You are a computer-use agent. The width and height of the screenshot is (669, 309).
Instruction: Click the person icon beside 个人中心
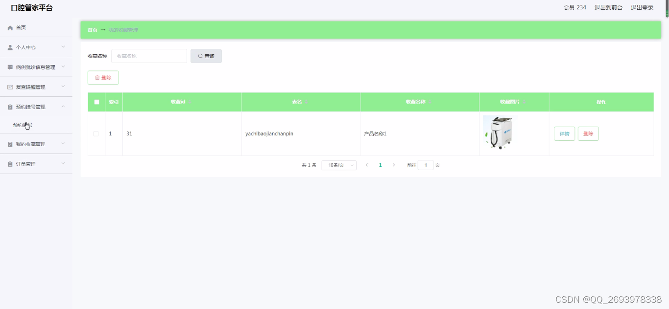(10, 47)
